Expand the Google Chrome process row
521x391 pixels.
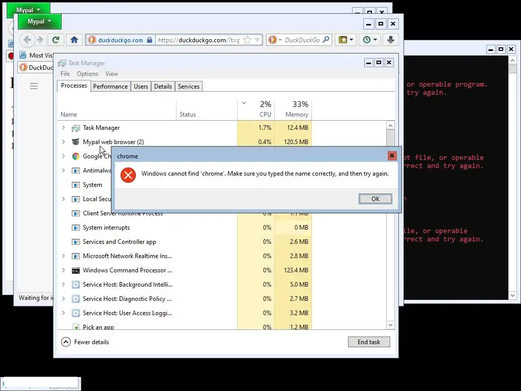63,156
